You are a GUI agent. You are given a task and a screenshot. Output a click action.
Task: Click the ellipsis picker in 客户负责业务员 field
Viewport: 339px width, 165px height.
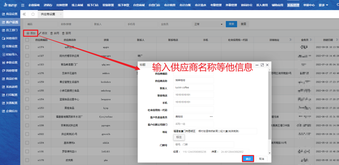click(x=211, y=117)
